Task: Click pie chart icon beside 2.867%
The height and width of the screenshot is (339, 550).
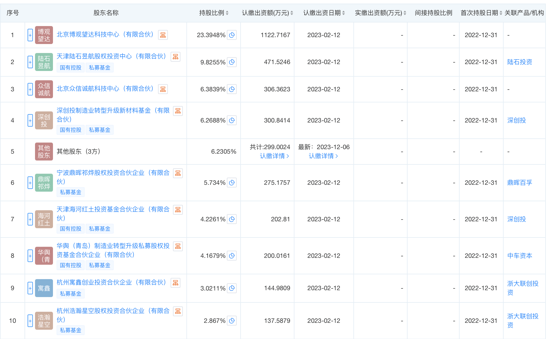Action: tap(232, 321)
